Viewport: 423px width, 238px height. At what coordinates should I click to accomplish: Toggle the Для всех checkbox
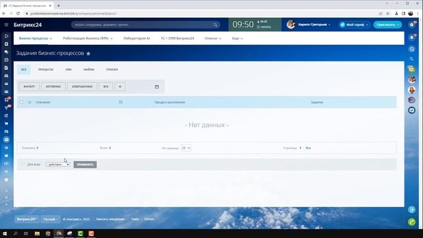click(23, 164)
